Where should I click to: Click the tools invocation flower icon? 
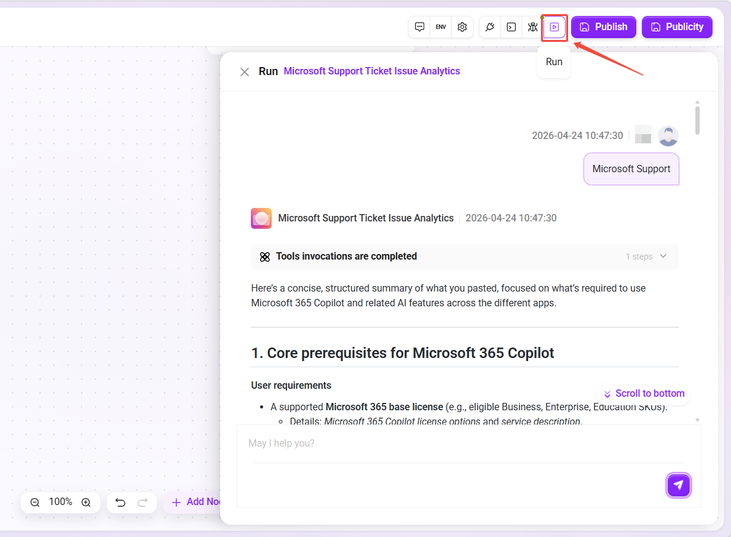click(265, 257)
